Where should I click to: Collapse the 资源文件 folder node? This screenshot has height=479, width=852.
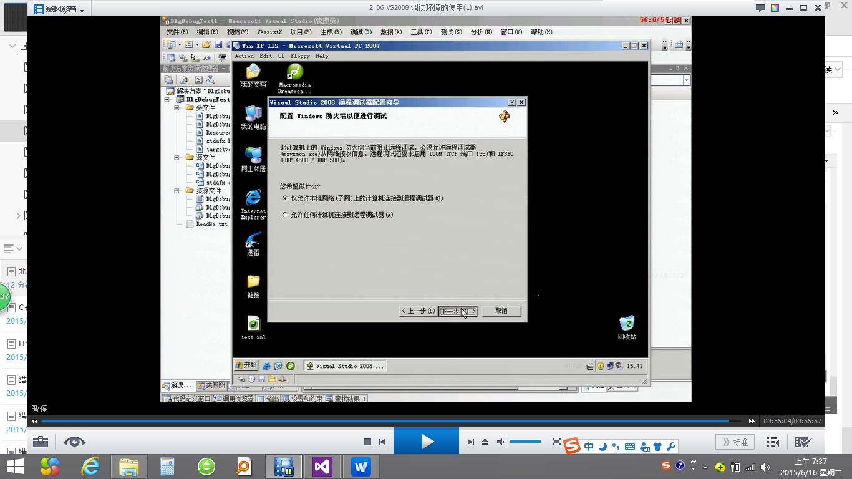click(x=177, y=190)
